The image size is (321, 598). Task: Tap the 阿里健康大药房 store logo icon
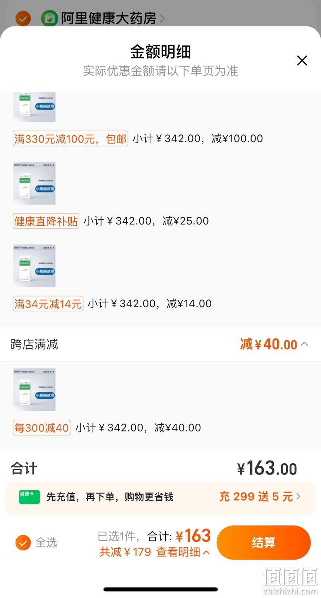pyautogui.click(x=49, y=18)
